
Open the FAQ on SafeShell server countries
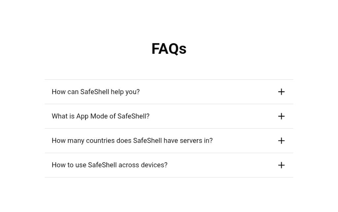click(132, 141)
